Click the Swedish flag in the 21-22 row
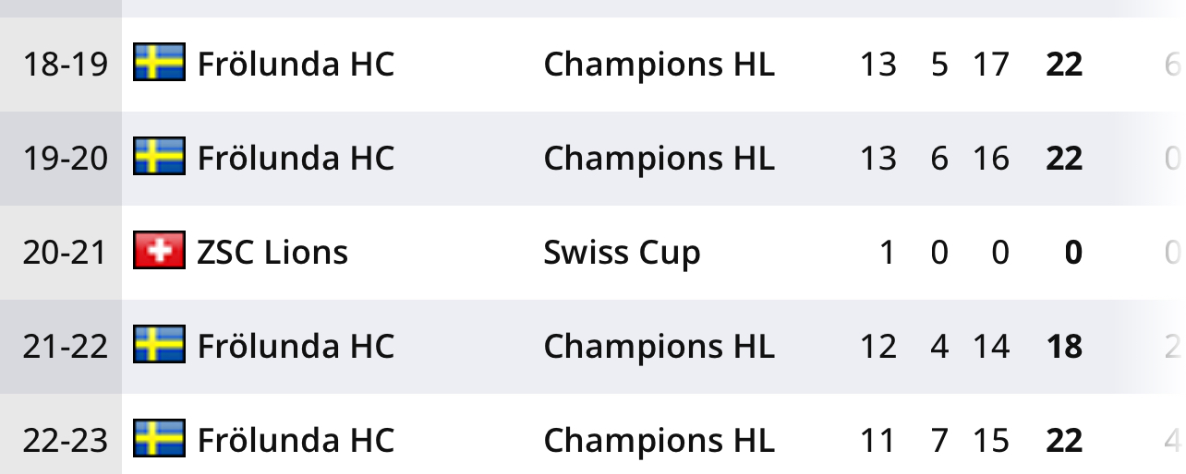This screenshot has height=474, width=1186. point(159,346)
